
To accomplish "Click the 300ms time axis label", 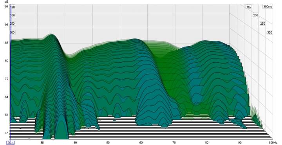I will [268, 7].
